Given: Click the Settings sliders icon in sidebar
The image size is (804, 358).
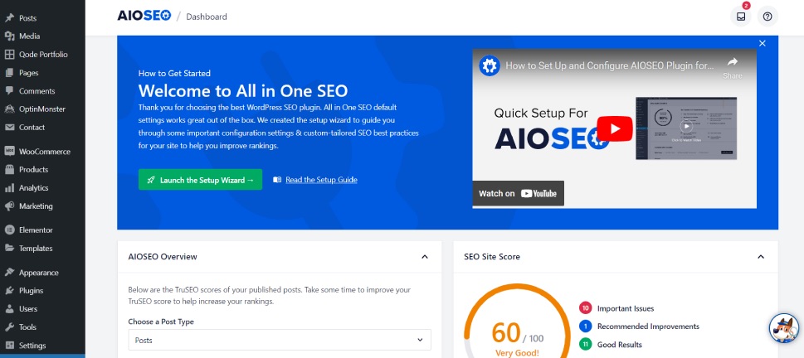Looking at the screenshot, I should (9, 346).
